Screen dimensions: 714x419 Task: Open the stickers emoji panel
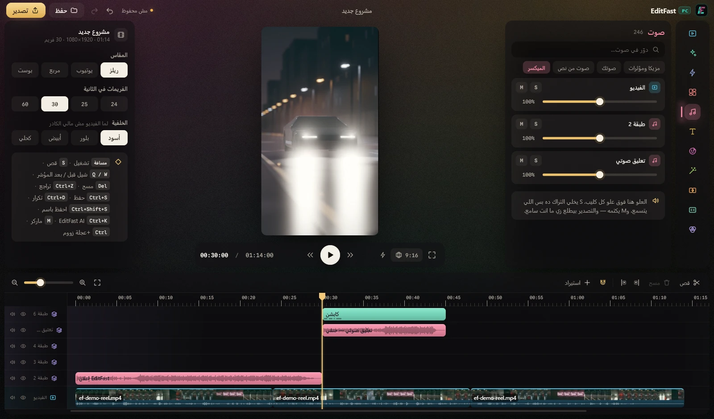(x=693, y=151)
